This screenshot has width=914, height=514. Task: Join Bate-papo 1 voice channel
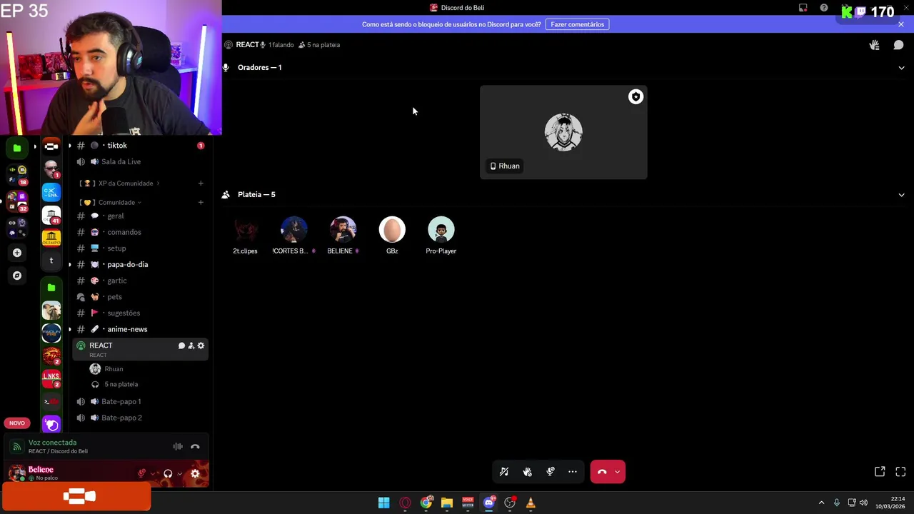pos(141,402)
